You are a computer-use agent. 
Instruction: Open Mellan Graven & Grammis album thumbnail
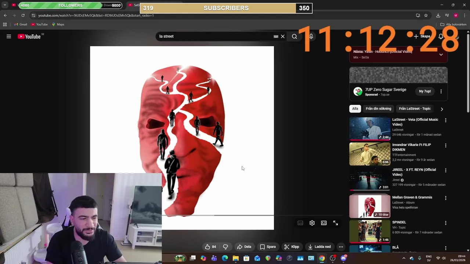(x=370, y=206)
